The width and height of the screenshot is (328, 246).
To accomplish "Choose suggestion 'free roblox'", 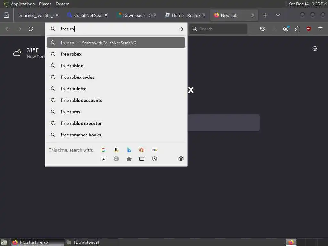I will (x=116, y=66).
